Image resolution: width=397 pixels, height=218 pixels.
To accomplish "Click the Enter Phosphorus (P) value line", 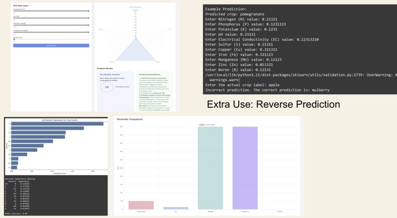I will click(x=246, y=24).
